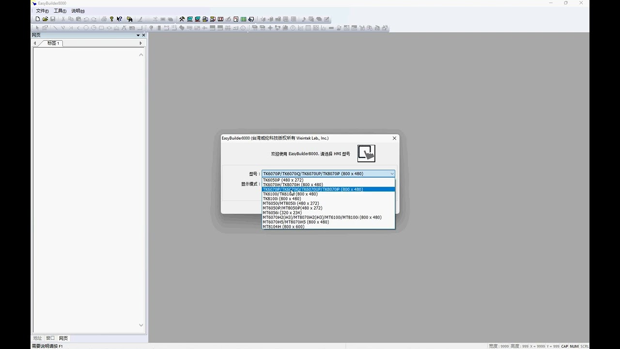Click the grayed rectangle drawing tool icon
Screen dimensions: 620x349
coord(101,28)
